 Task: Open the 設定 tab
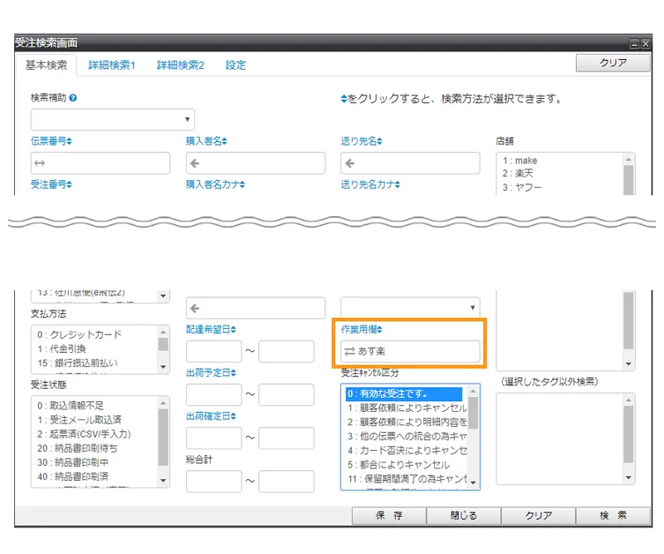point(236,66)
